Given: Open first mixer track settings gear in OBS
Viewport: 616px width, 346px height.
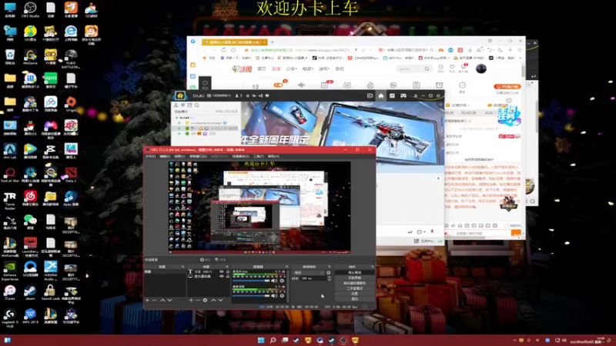Looking at the screenshot, I should pos(282,281).
